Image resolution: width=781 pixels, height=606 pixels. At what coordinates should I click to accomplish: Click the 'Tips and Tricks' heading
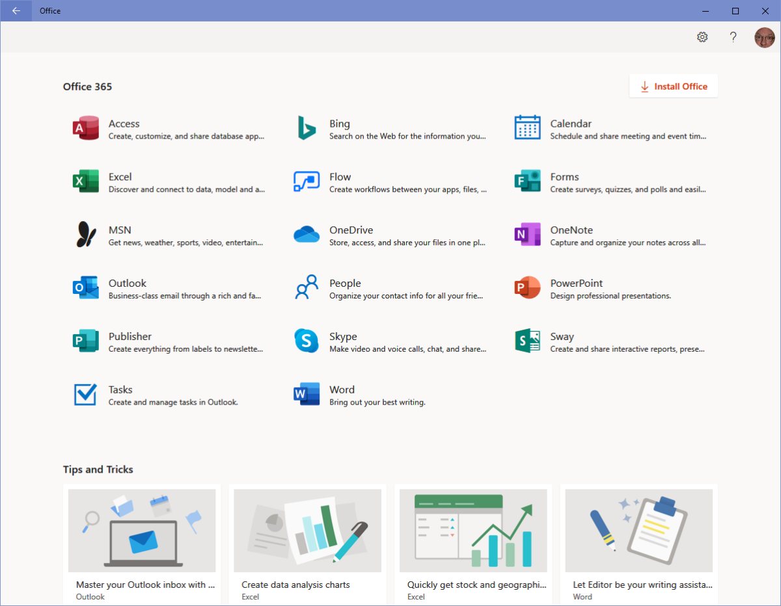click(98, 469)
